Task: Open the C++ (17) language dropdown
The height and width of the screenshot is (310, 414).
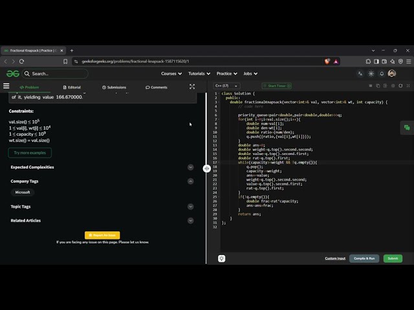Action: click(226, 86)
